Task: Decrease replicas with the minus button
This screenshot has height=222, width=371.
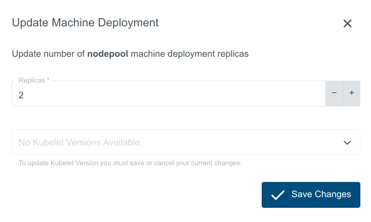Action: click(x=334, y=93)
